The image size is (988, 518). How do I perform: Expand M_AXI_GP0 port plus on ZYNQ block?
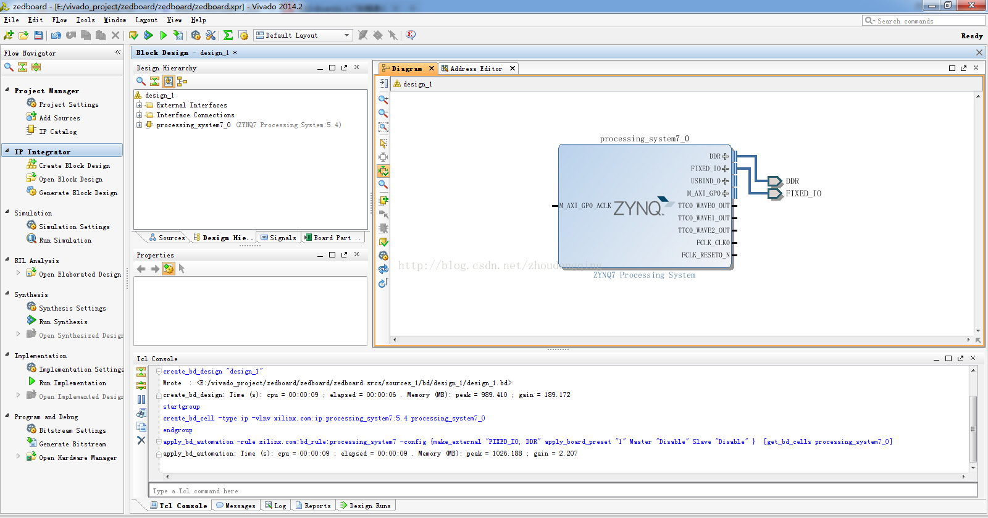tap(725, 193)
